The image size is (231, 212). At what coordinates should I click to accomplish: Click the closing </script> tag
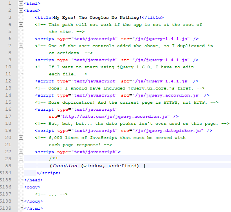pyautogui.click(x=49, y=173)
